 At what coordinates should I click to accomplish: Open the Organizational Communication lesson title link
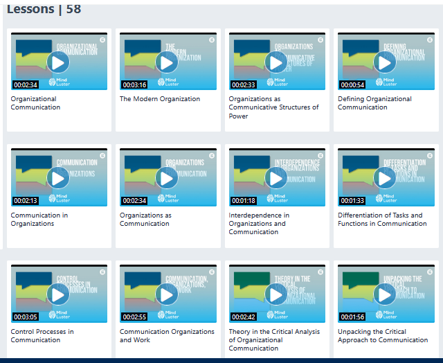(x=35, y=103)
